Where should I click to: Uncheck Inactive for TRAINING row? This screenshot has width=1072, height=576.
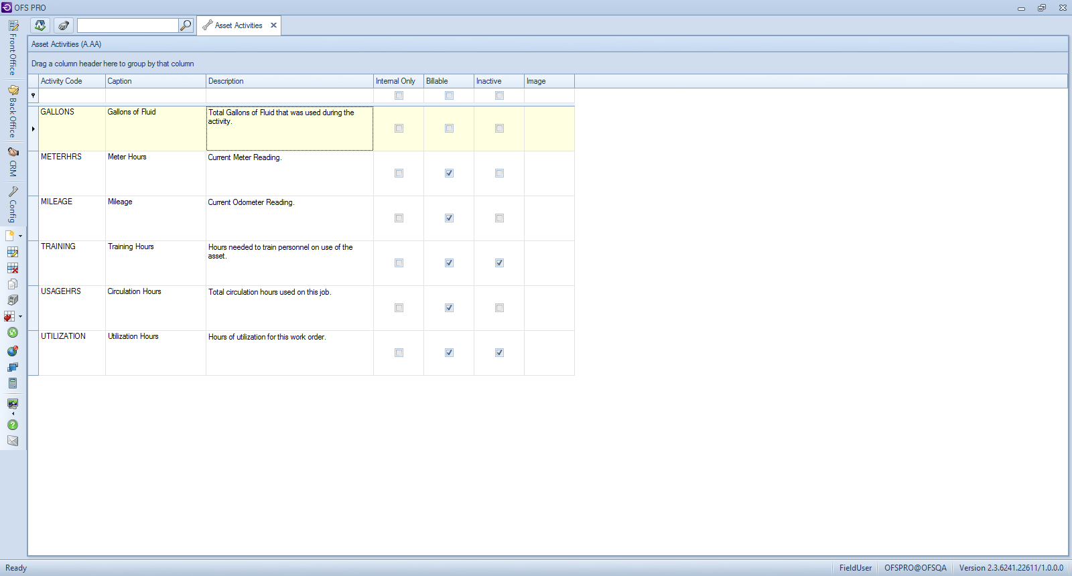pos(499,263)
